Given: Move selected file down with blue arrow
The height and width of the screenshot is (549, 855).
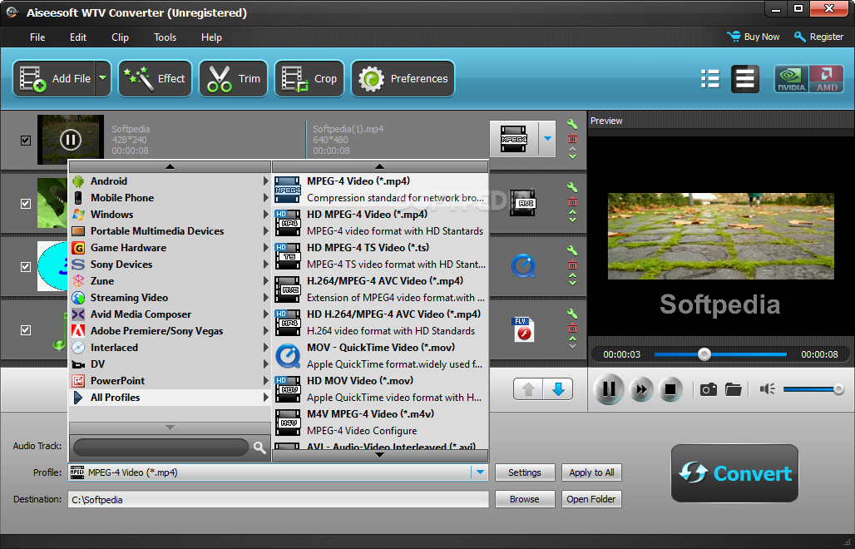Looking at the screenshot, I should (558, 389).
